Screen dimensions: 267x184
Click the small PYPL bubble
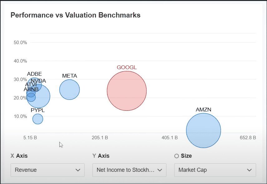(x=38, y=119)
